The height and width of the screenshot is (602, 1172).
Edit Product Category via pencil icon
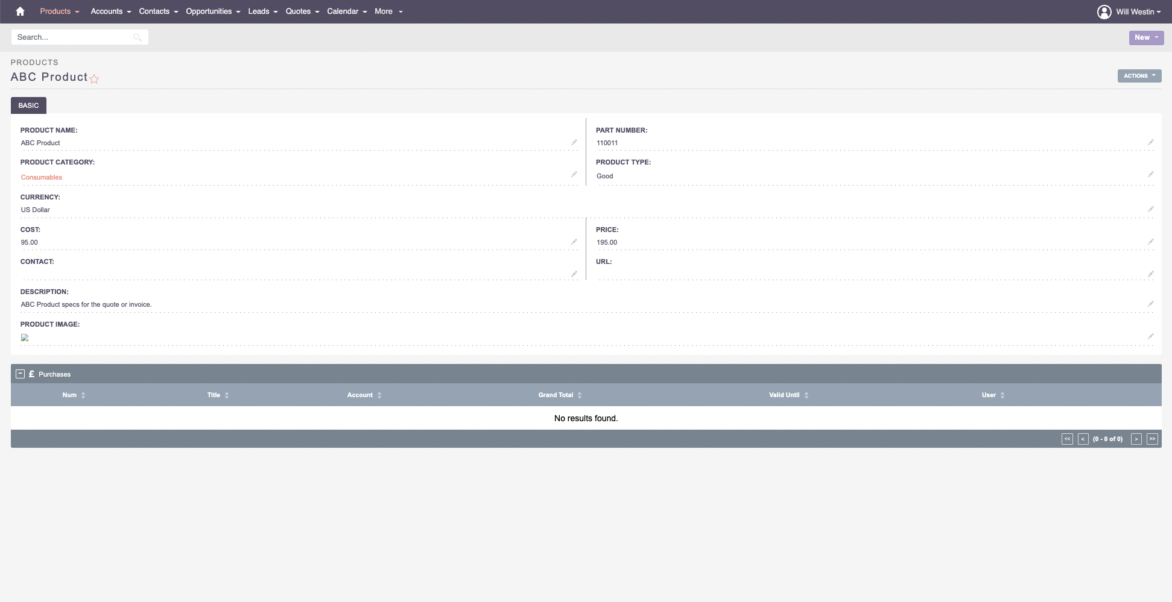[x=574, y=175]
